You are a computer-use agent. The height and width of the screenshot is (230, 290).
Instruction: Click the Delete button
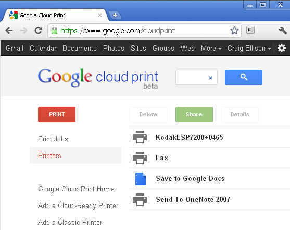coord(148,114)
